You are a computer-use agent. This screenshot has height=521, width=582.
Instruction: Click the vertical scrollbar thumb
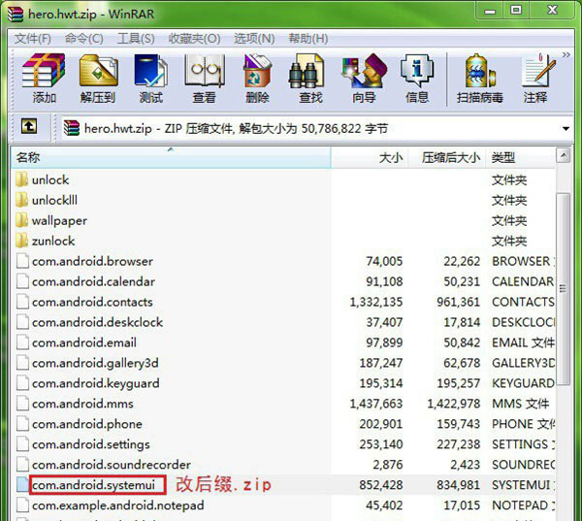563,289
